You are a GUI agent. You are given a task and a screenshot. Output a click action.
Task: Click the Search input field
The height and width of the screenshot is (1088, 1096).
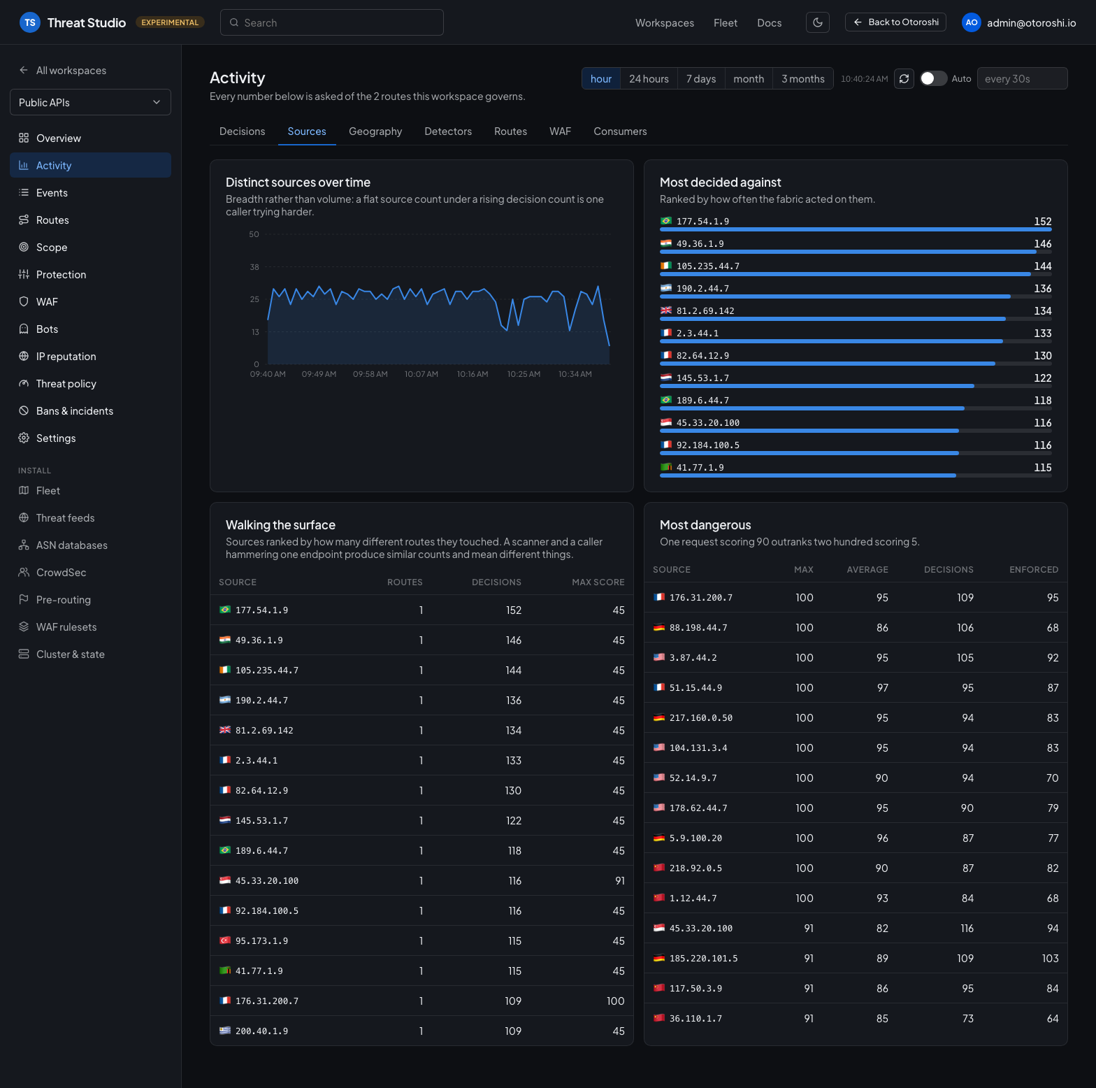coord(332,22)
